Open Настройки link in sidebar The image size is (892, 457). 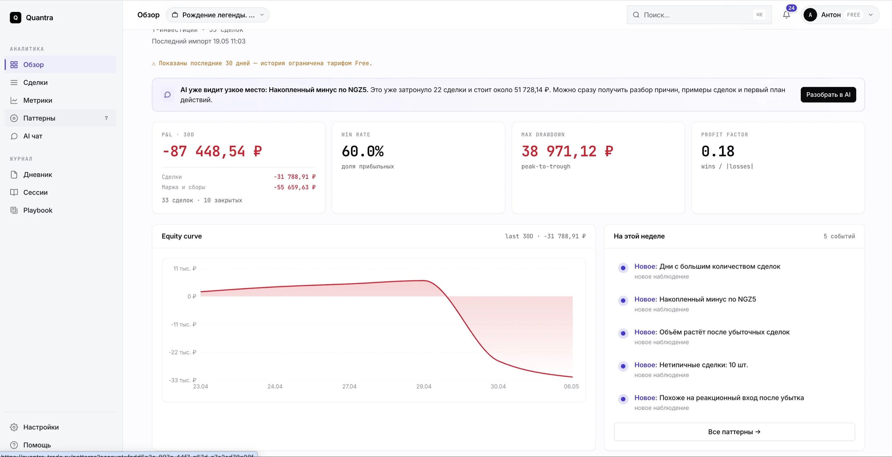pos(60,427)
